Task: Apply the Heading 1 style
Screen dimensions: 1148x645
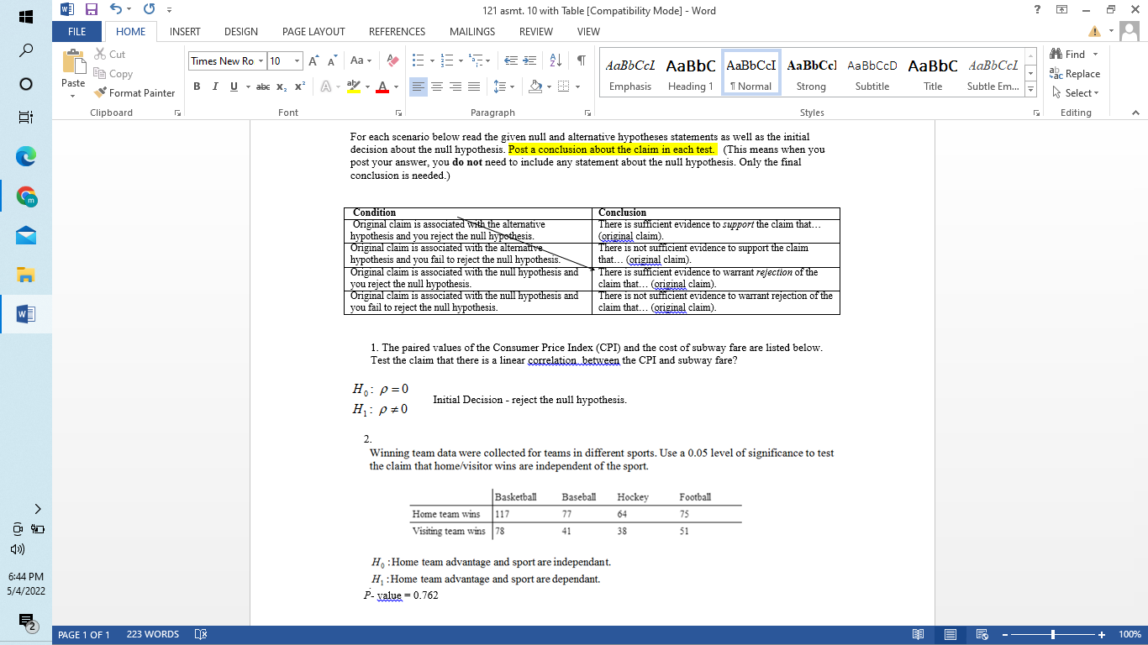Action: click(691, 74)
